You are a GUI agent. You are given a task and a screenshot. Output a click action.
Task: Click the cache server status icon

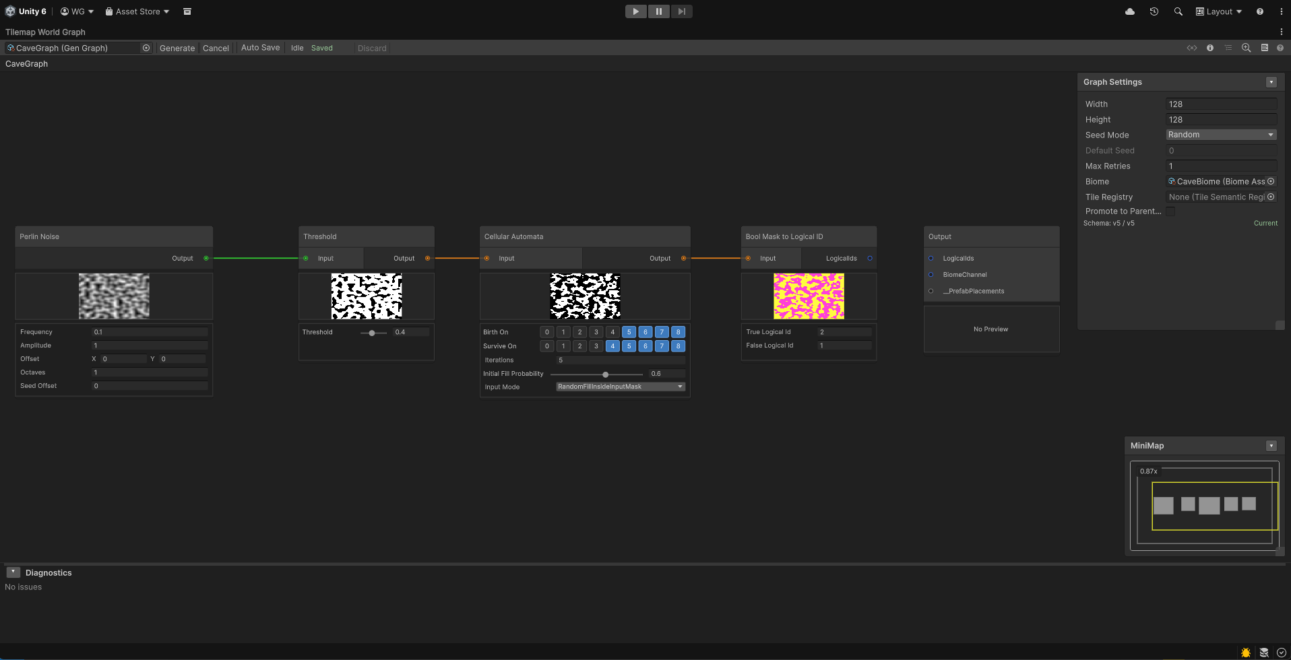point(1264,653)
